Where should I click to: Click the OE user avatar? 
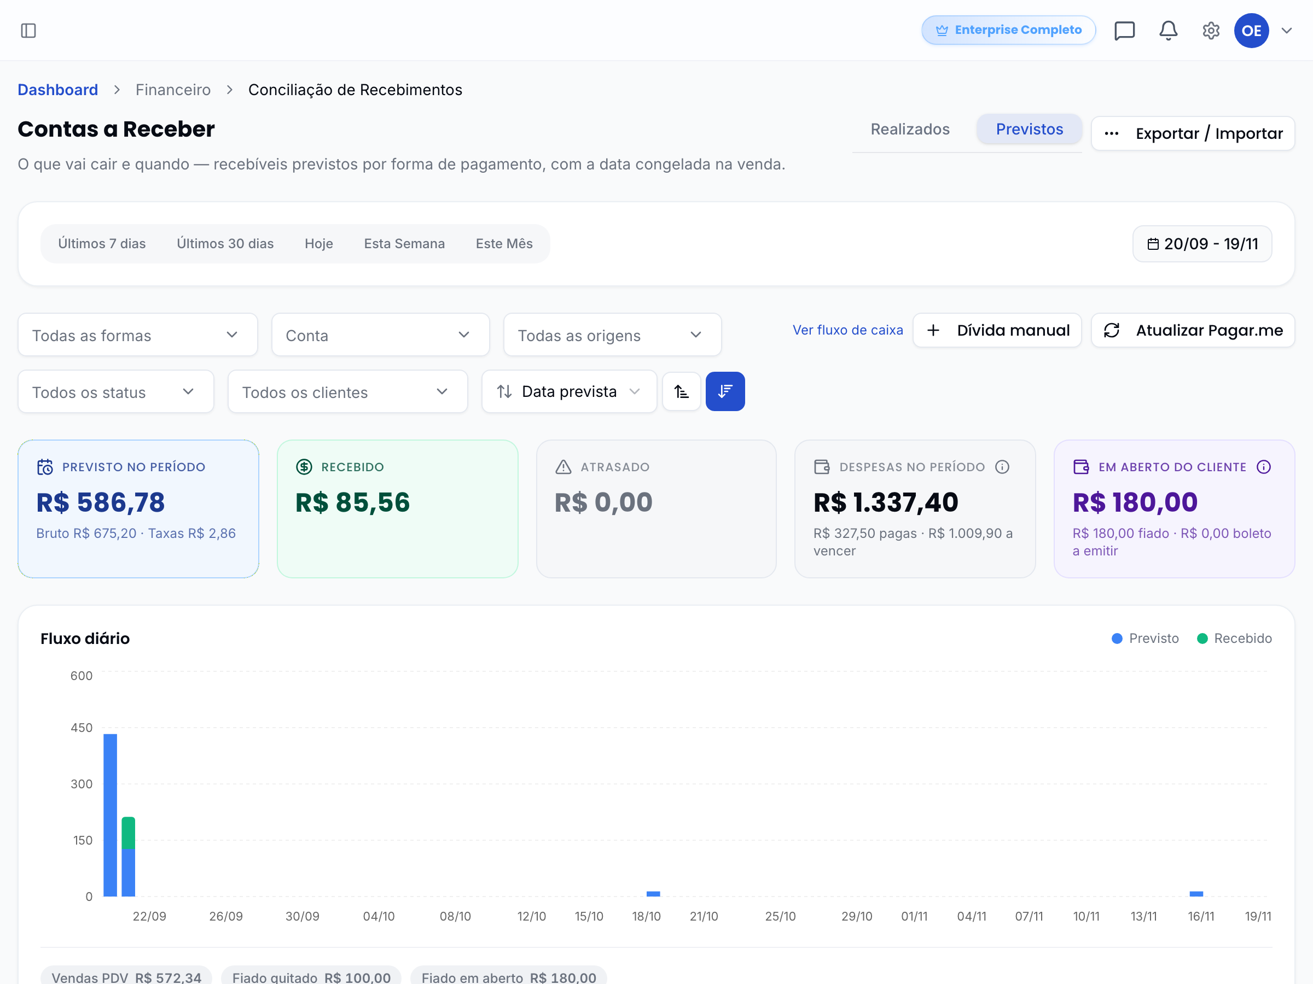[x=1251, y=30]
